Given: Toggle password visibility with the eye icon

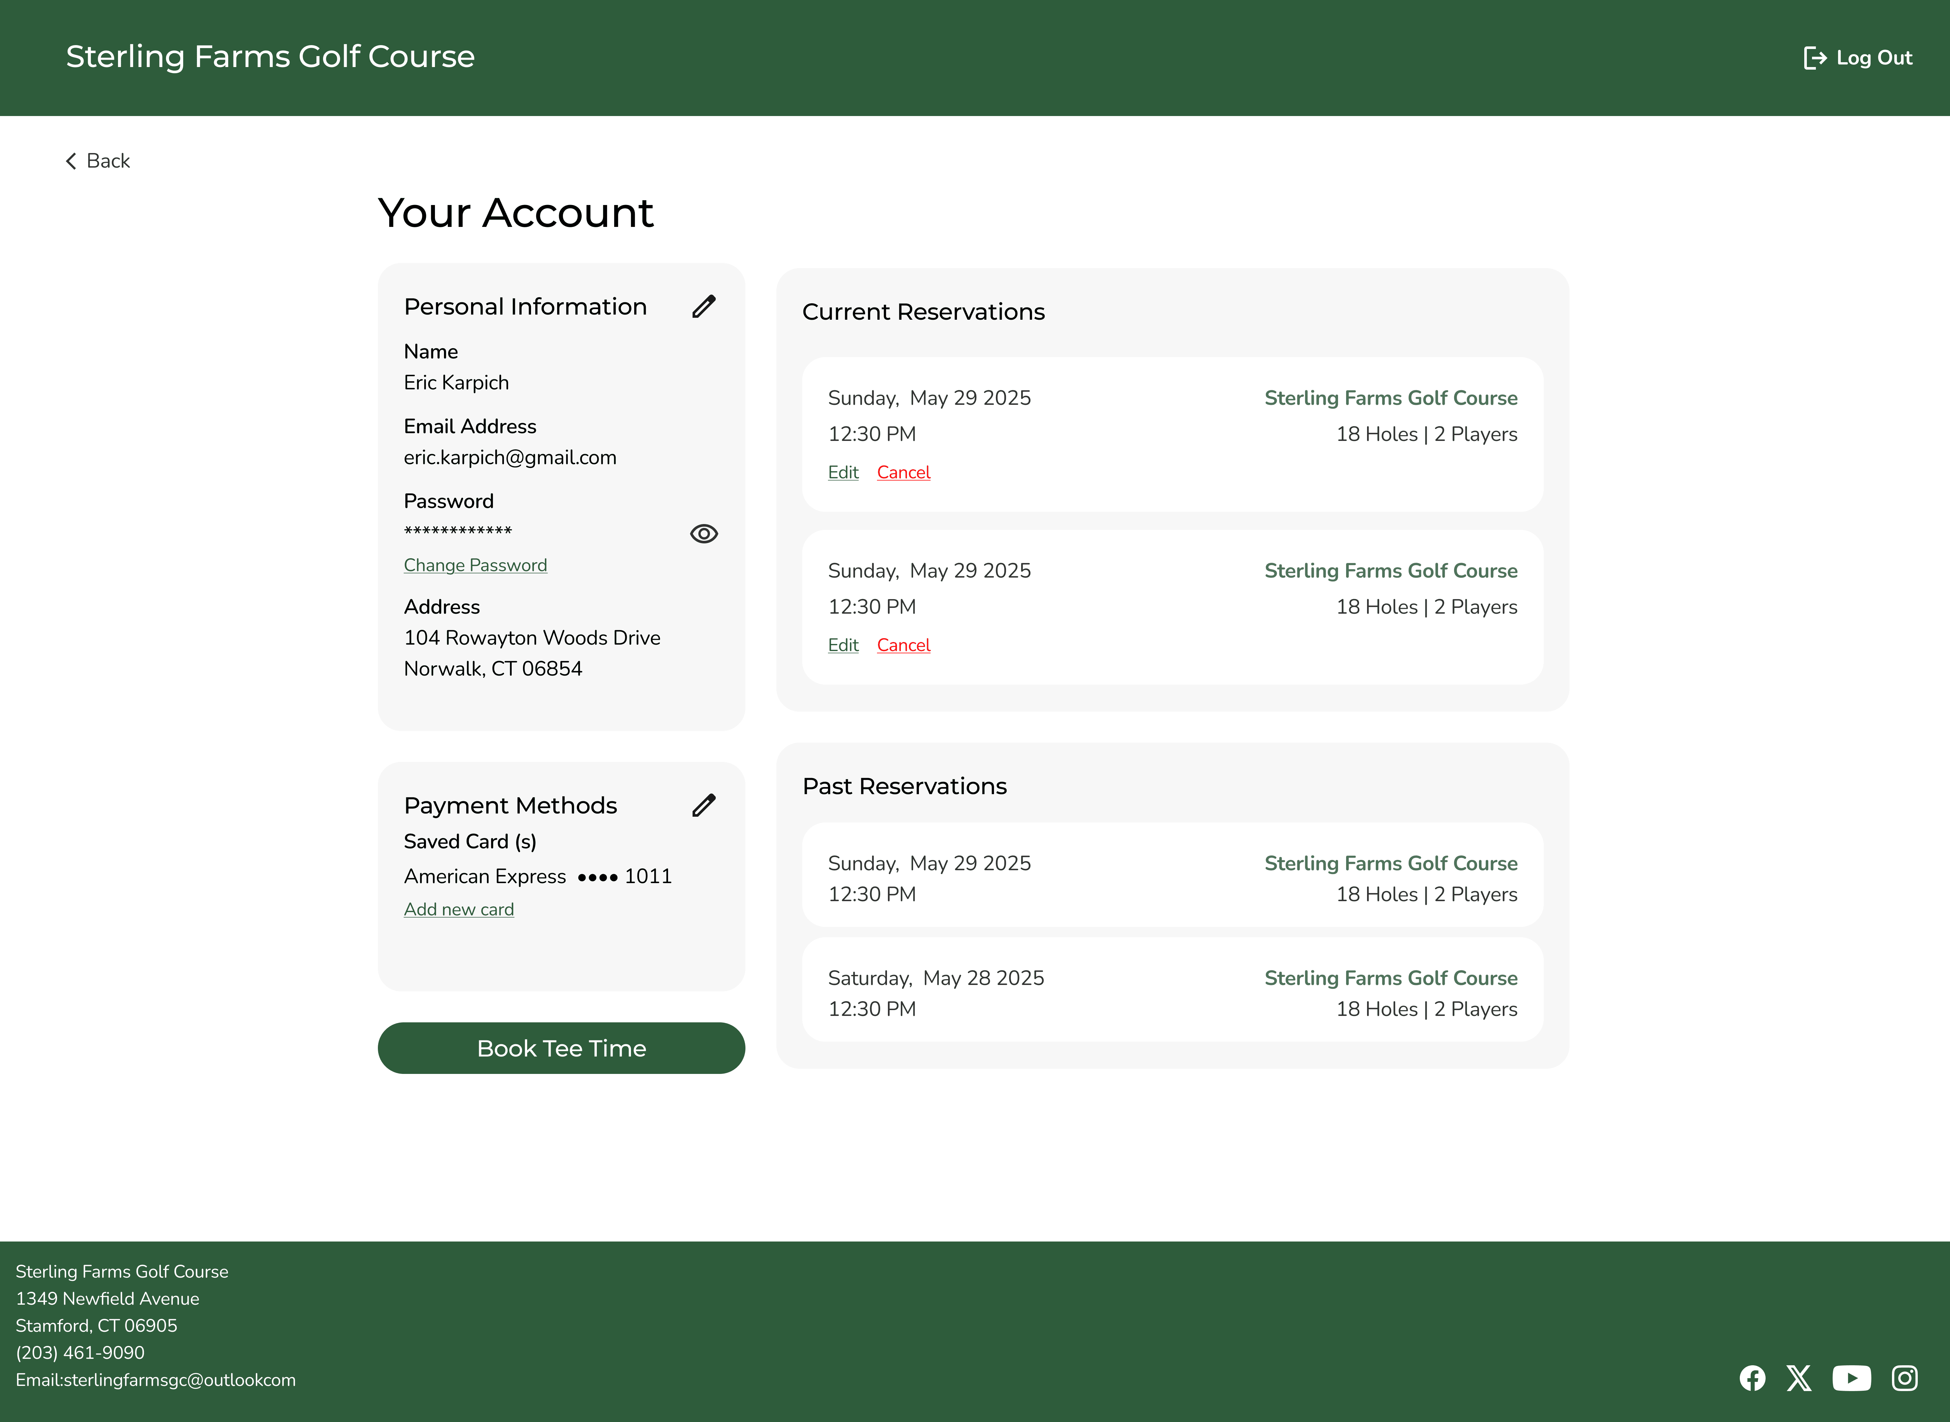Looking at the screenshot, I should click(704, 534).
